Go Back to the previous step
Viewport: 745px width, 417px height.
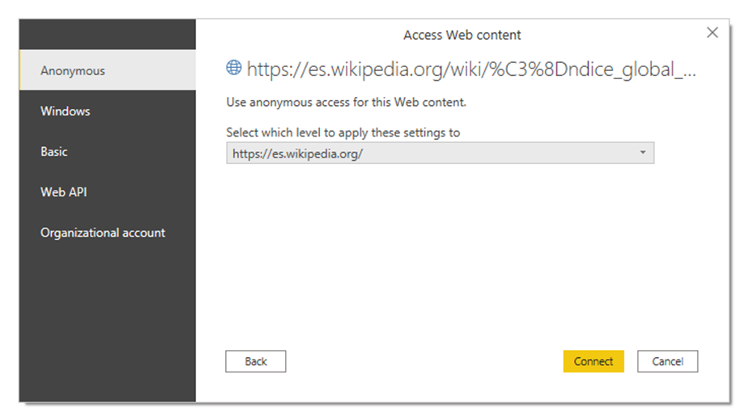pos(256,361)
